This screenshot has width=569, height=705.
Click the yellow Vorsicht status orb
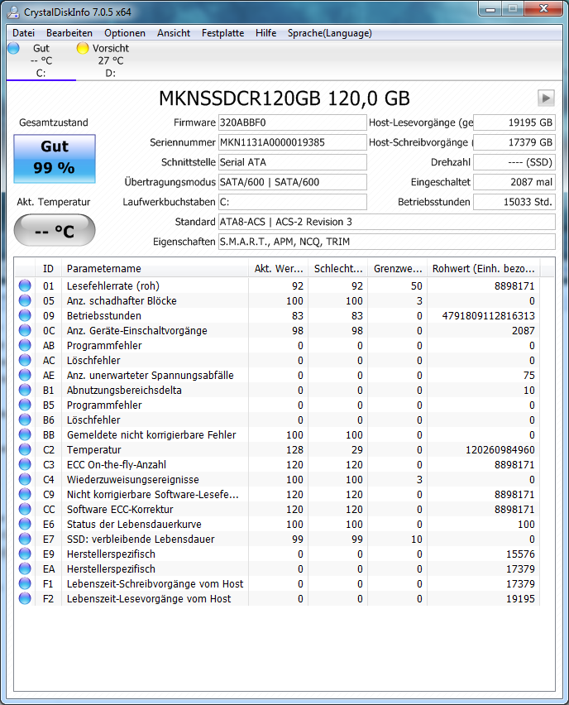(x=83, y=48)
